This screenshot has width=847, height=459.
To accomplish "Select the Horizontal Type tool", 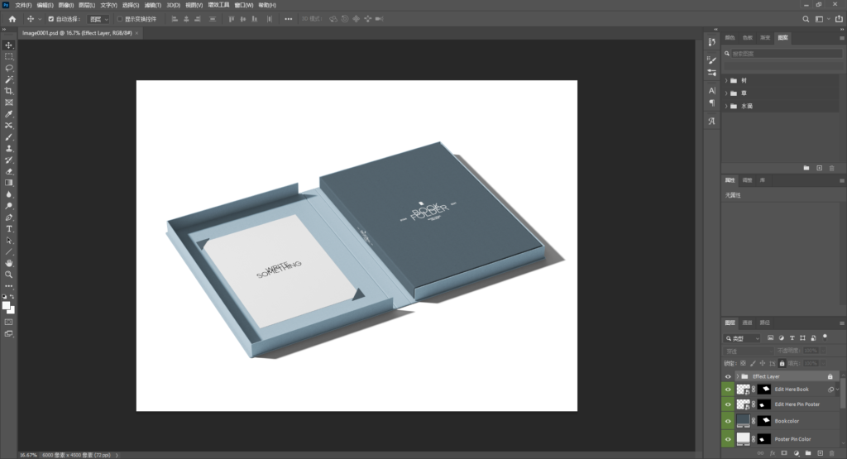I will 8,229.
